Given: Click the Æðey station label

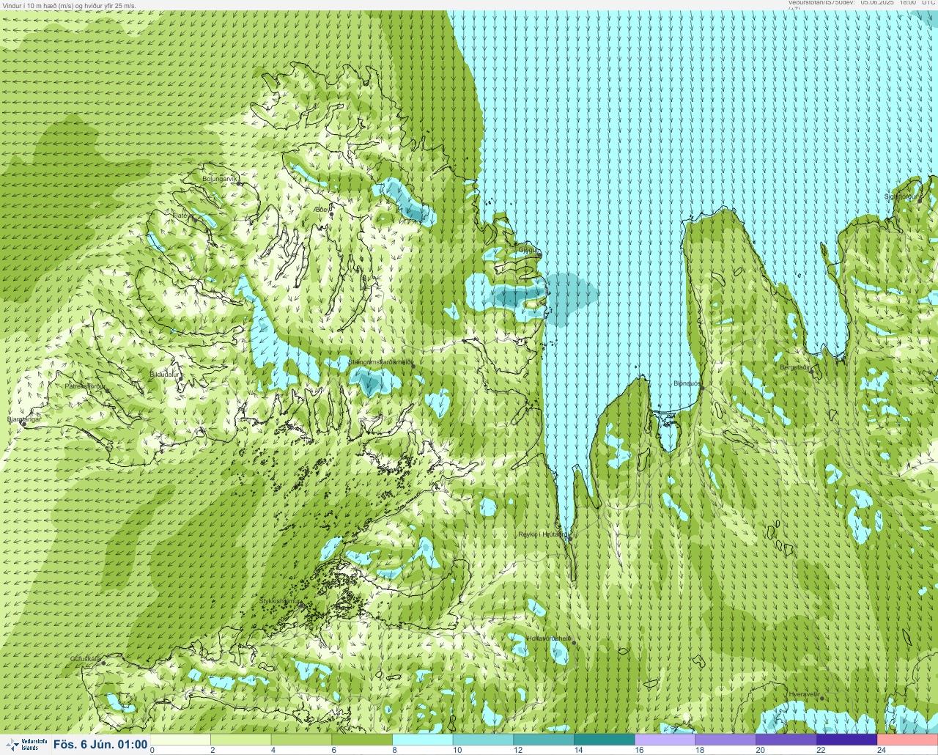Looking at the screenshot, I should (322, 210).
